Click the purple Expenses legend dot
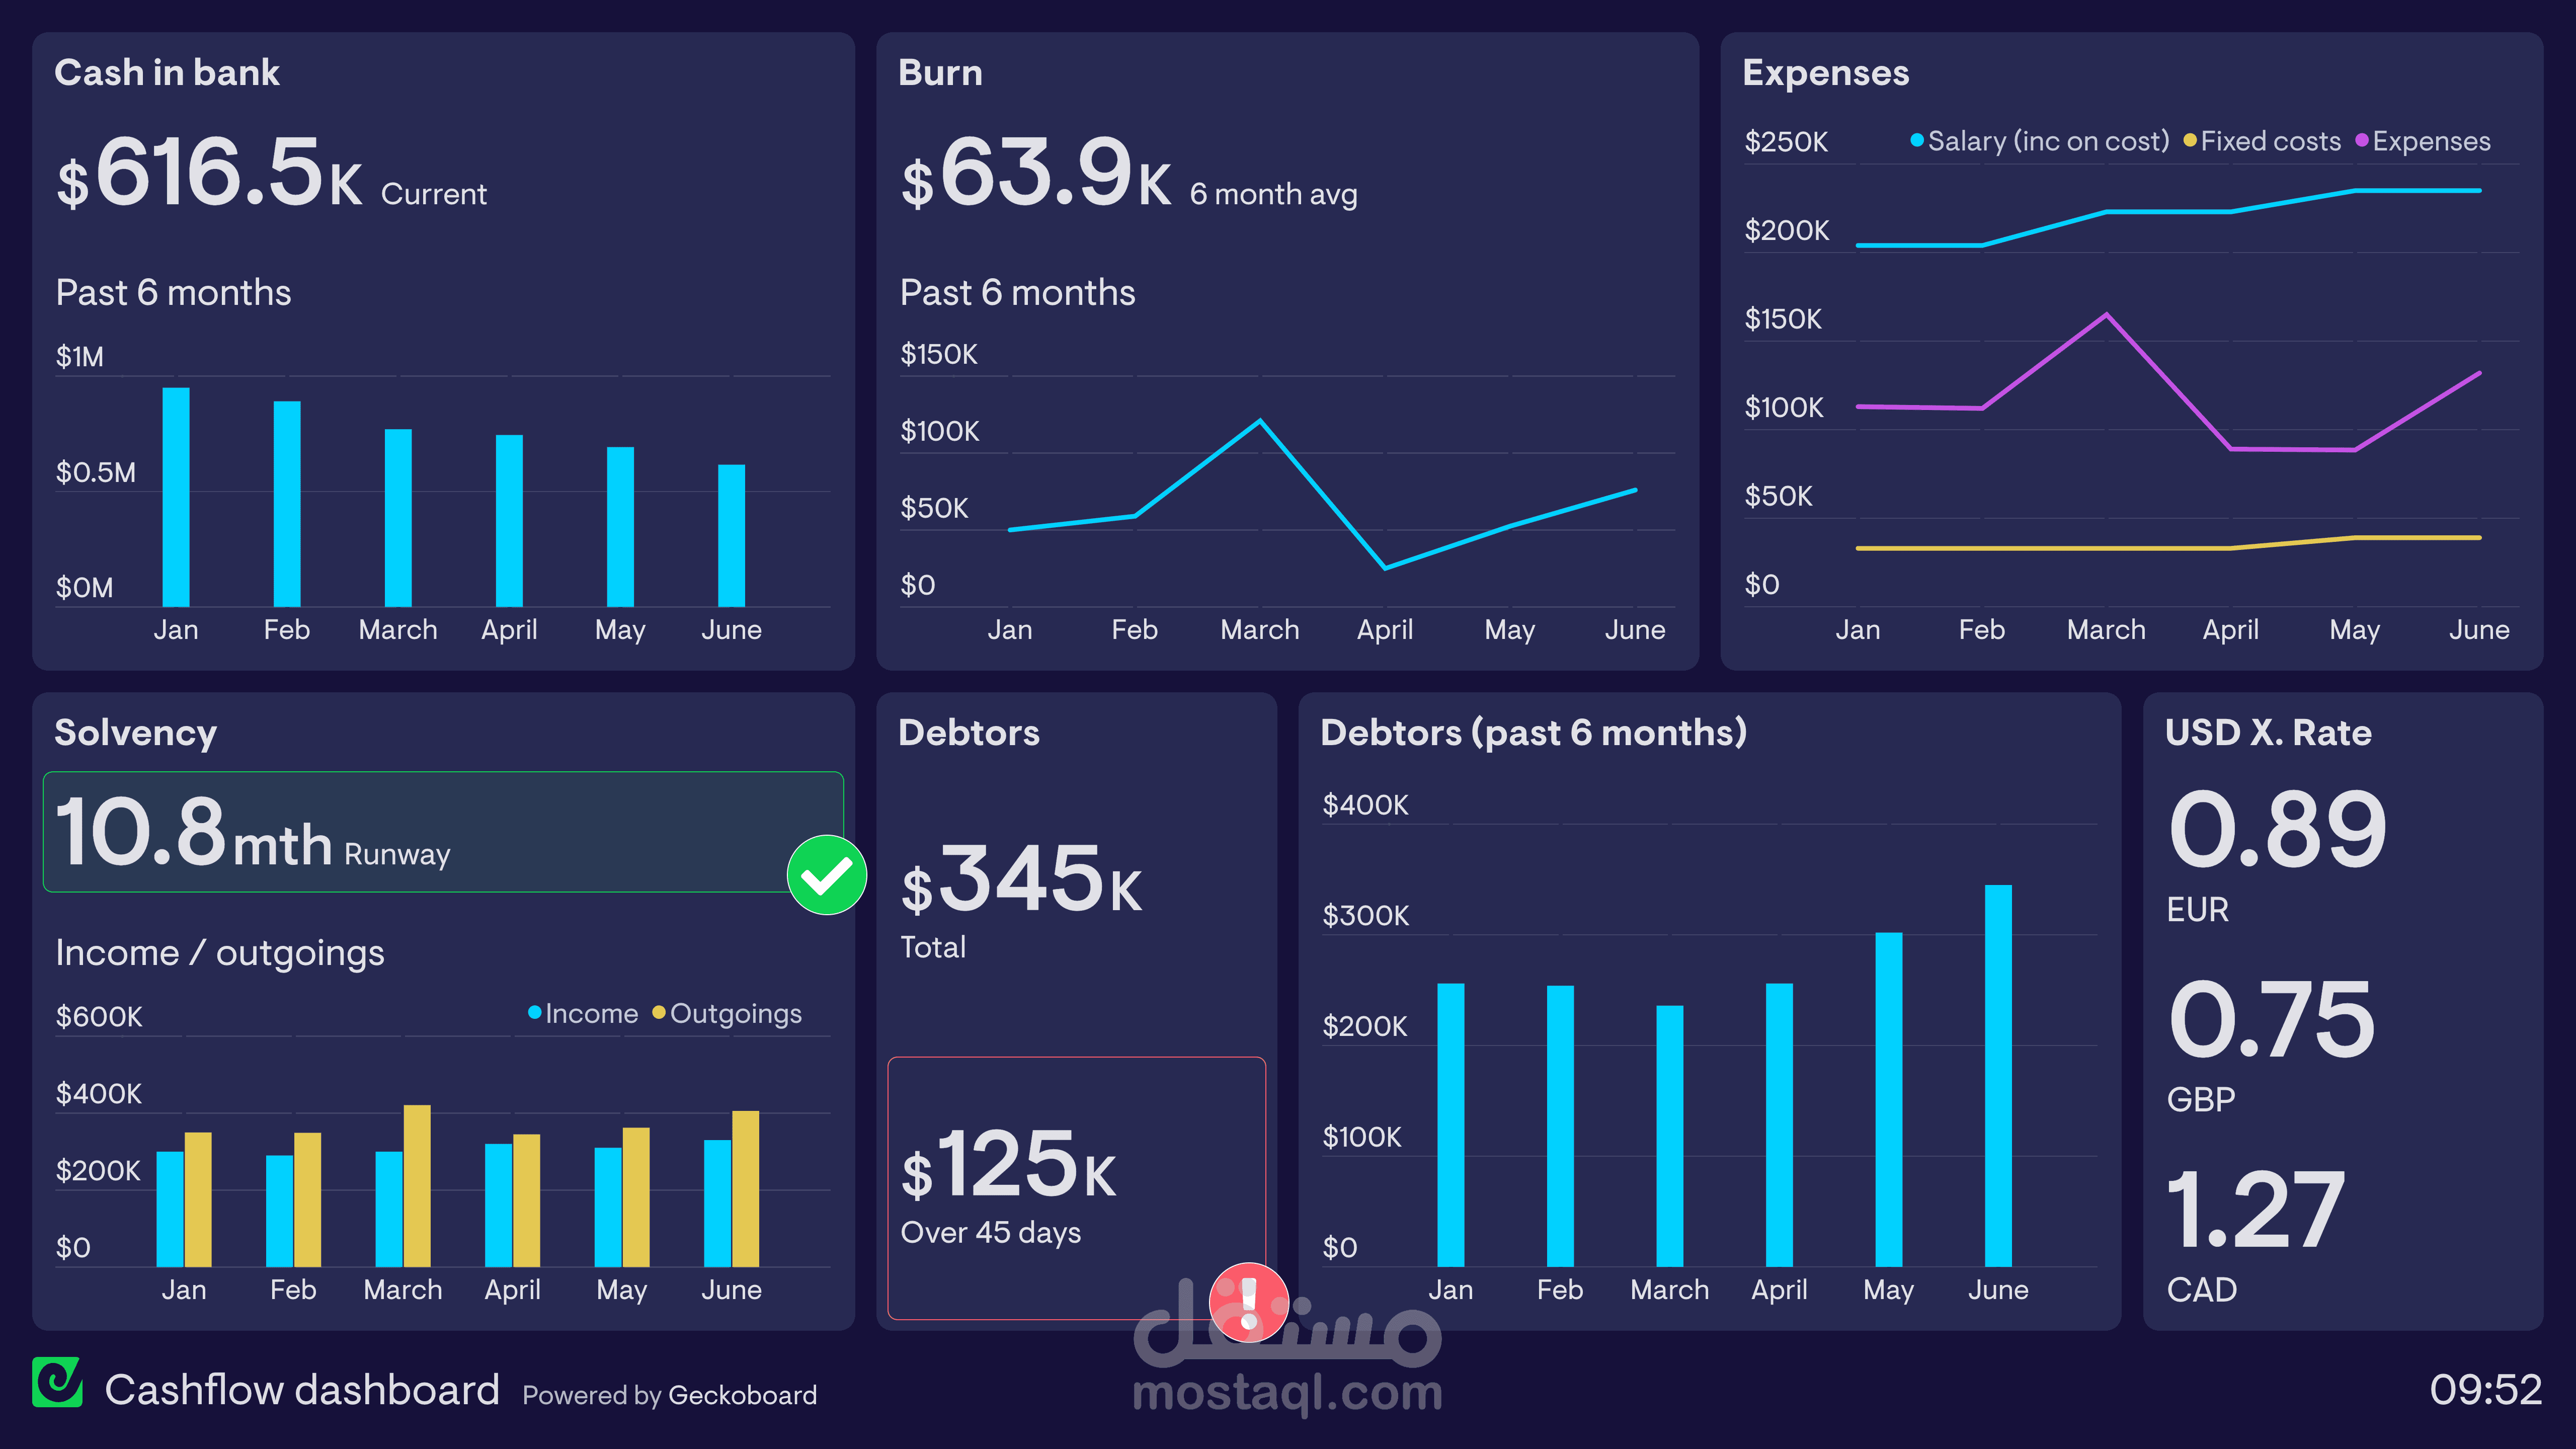Image resolution: width=2576 pixels, height=1449 pixels. coord(2362,140)
